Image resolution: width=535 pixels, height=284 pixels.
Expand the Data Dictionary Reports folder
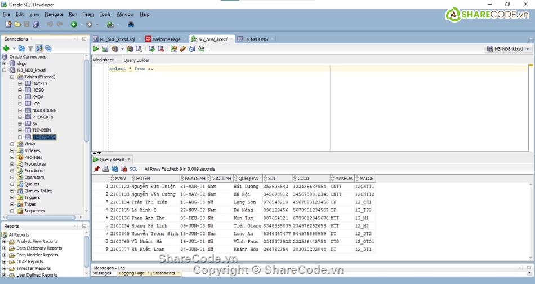tap(4, 248)
